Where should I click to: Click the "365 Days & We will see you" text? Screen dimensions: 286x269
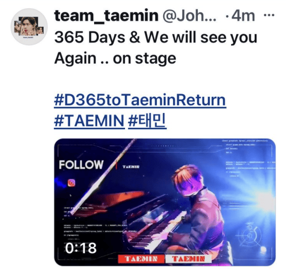(156, 37)
